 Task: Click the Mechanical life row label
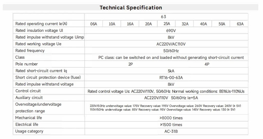[29, 118]
